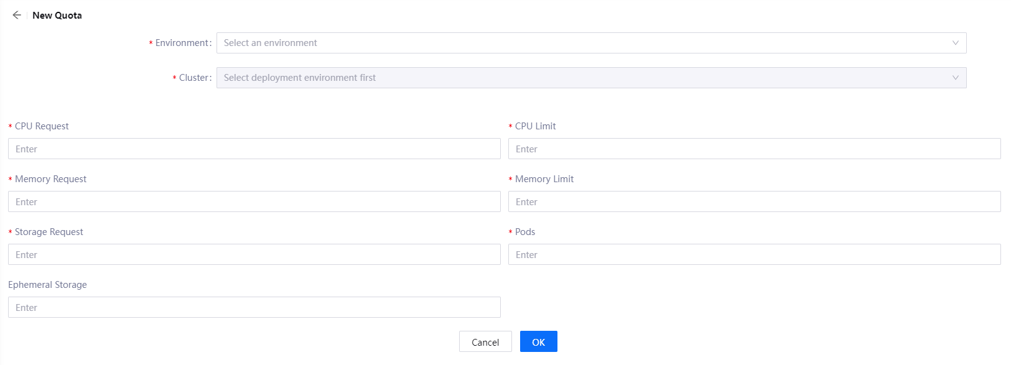Viewport: 1011px width, 365px height.
Task: Click the New Quota page title
Action: coord(57,16)
